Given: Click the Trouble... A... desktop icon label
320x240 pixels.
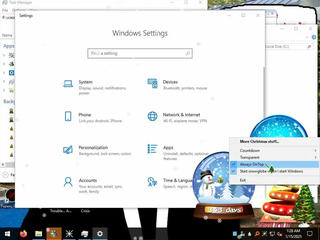Looking at the screenshot, I should coord(61,211).
